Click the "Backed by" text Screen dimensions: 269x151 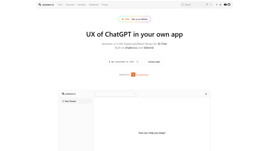click(124, 75)
